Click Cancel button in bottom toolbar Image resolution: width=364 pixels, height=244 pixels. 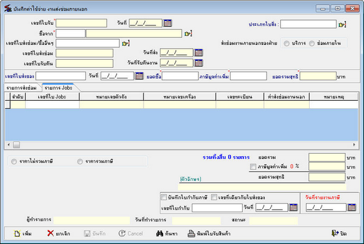click(x=130, y=233)
